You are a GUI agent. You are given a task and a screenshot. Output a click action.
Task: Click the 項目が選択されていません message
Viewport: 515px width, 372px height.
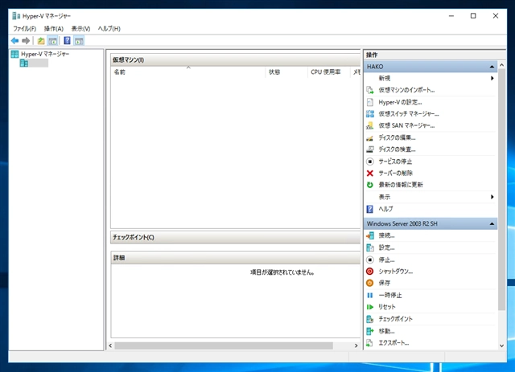pos(282,272)
